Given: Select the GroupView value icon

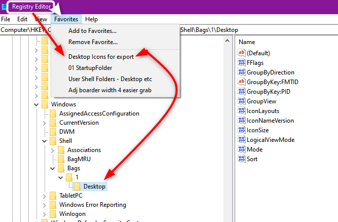Looking at the screenshot, I should click(x=242, y=101).
